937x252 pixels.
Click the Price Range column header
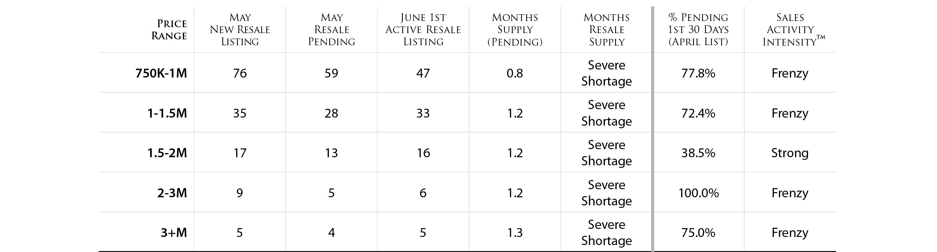tap(169, 29)
